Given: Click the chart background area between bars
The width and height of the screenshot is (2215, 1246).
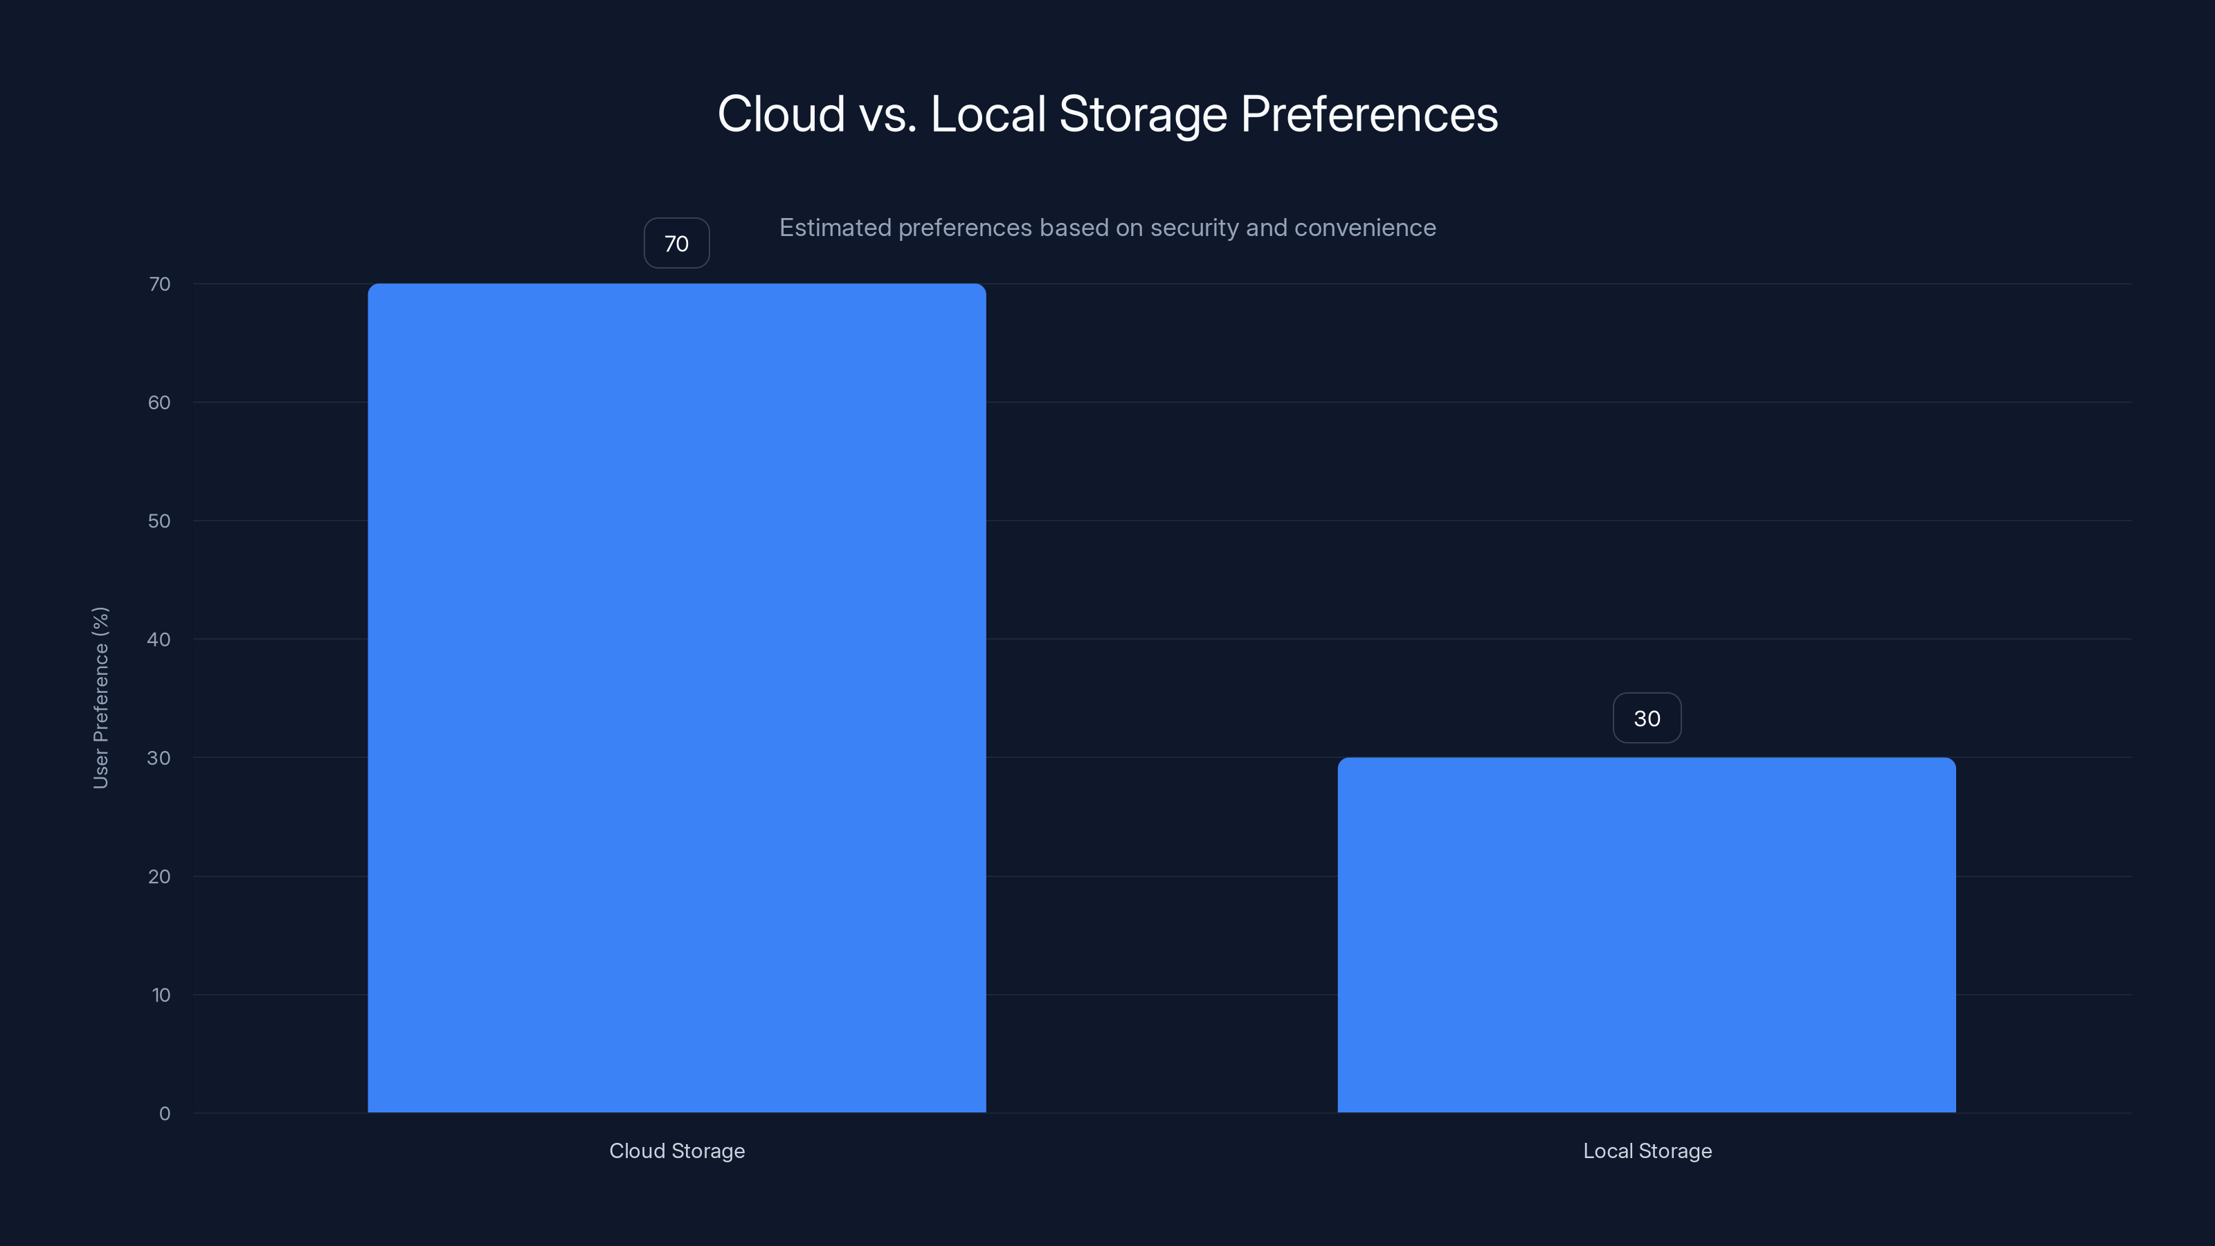Looking at the screenshot, I should 1161,946.
